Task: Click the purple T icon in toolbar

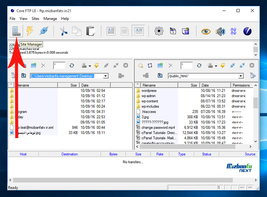Action: click(x=186, y=31)
